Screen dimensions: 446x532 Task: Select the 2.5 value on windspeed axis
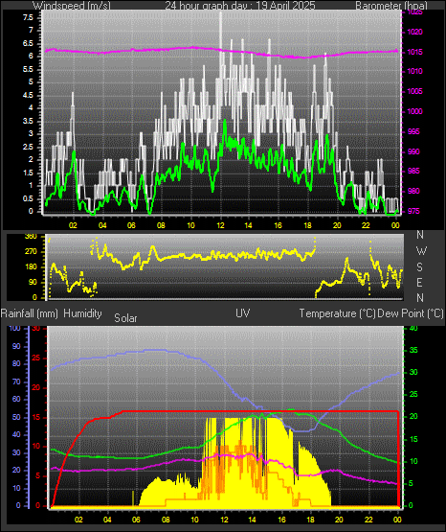pos(29,148)
